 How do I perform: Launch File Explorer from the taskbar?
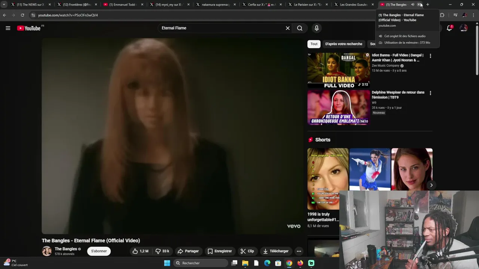(x=245, y=263)
